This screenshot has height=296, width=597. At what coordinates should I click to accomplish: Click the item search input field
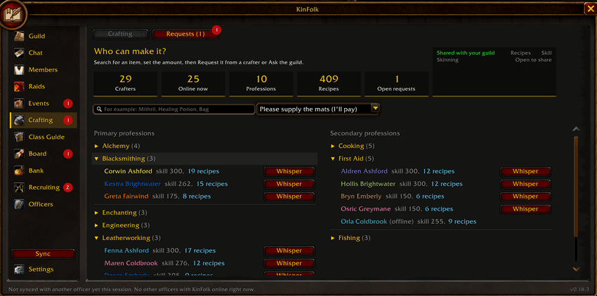[174, 109]
